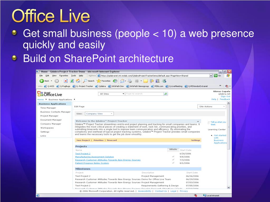The image size is (270, 202).
Task: Click the page scrollbar up arrow
Action: tap(229, 103)
